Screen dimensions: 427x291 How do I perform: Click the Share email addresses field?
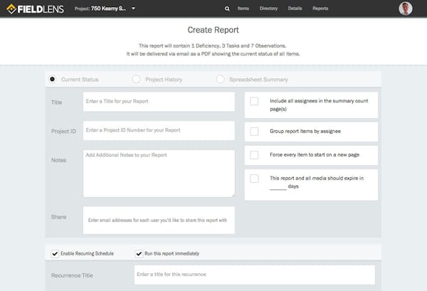159,221
